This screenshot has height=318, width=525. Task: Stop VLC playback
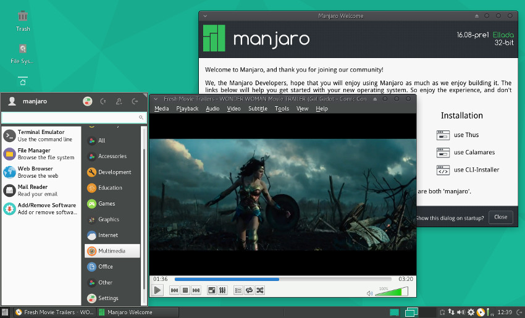pyautogui.click(x=185, y=290)
